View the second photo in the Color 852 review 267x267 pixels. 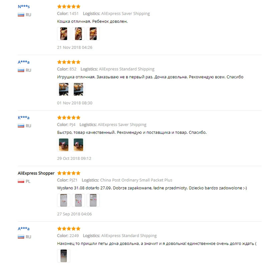78,89
